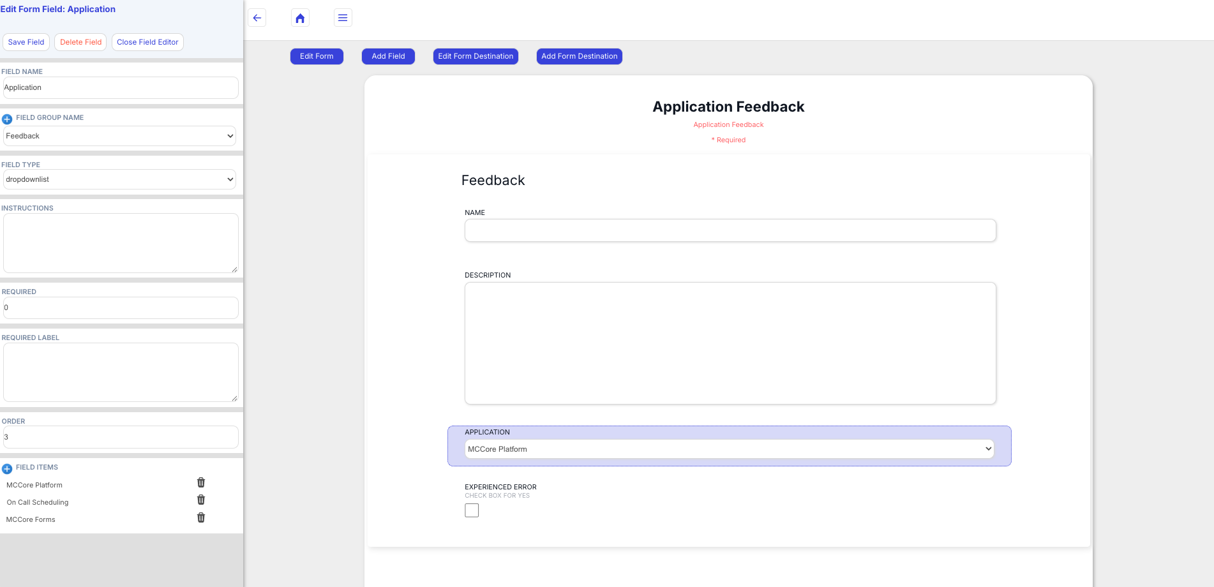
Task: Open the Field Group Name dropdown
Action: [x=119, y=136]
